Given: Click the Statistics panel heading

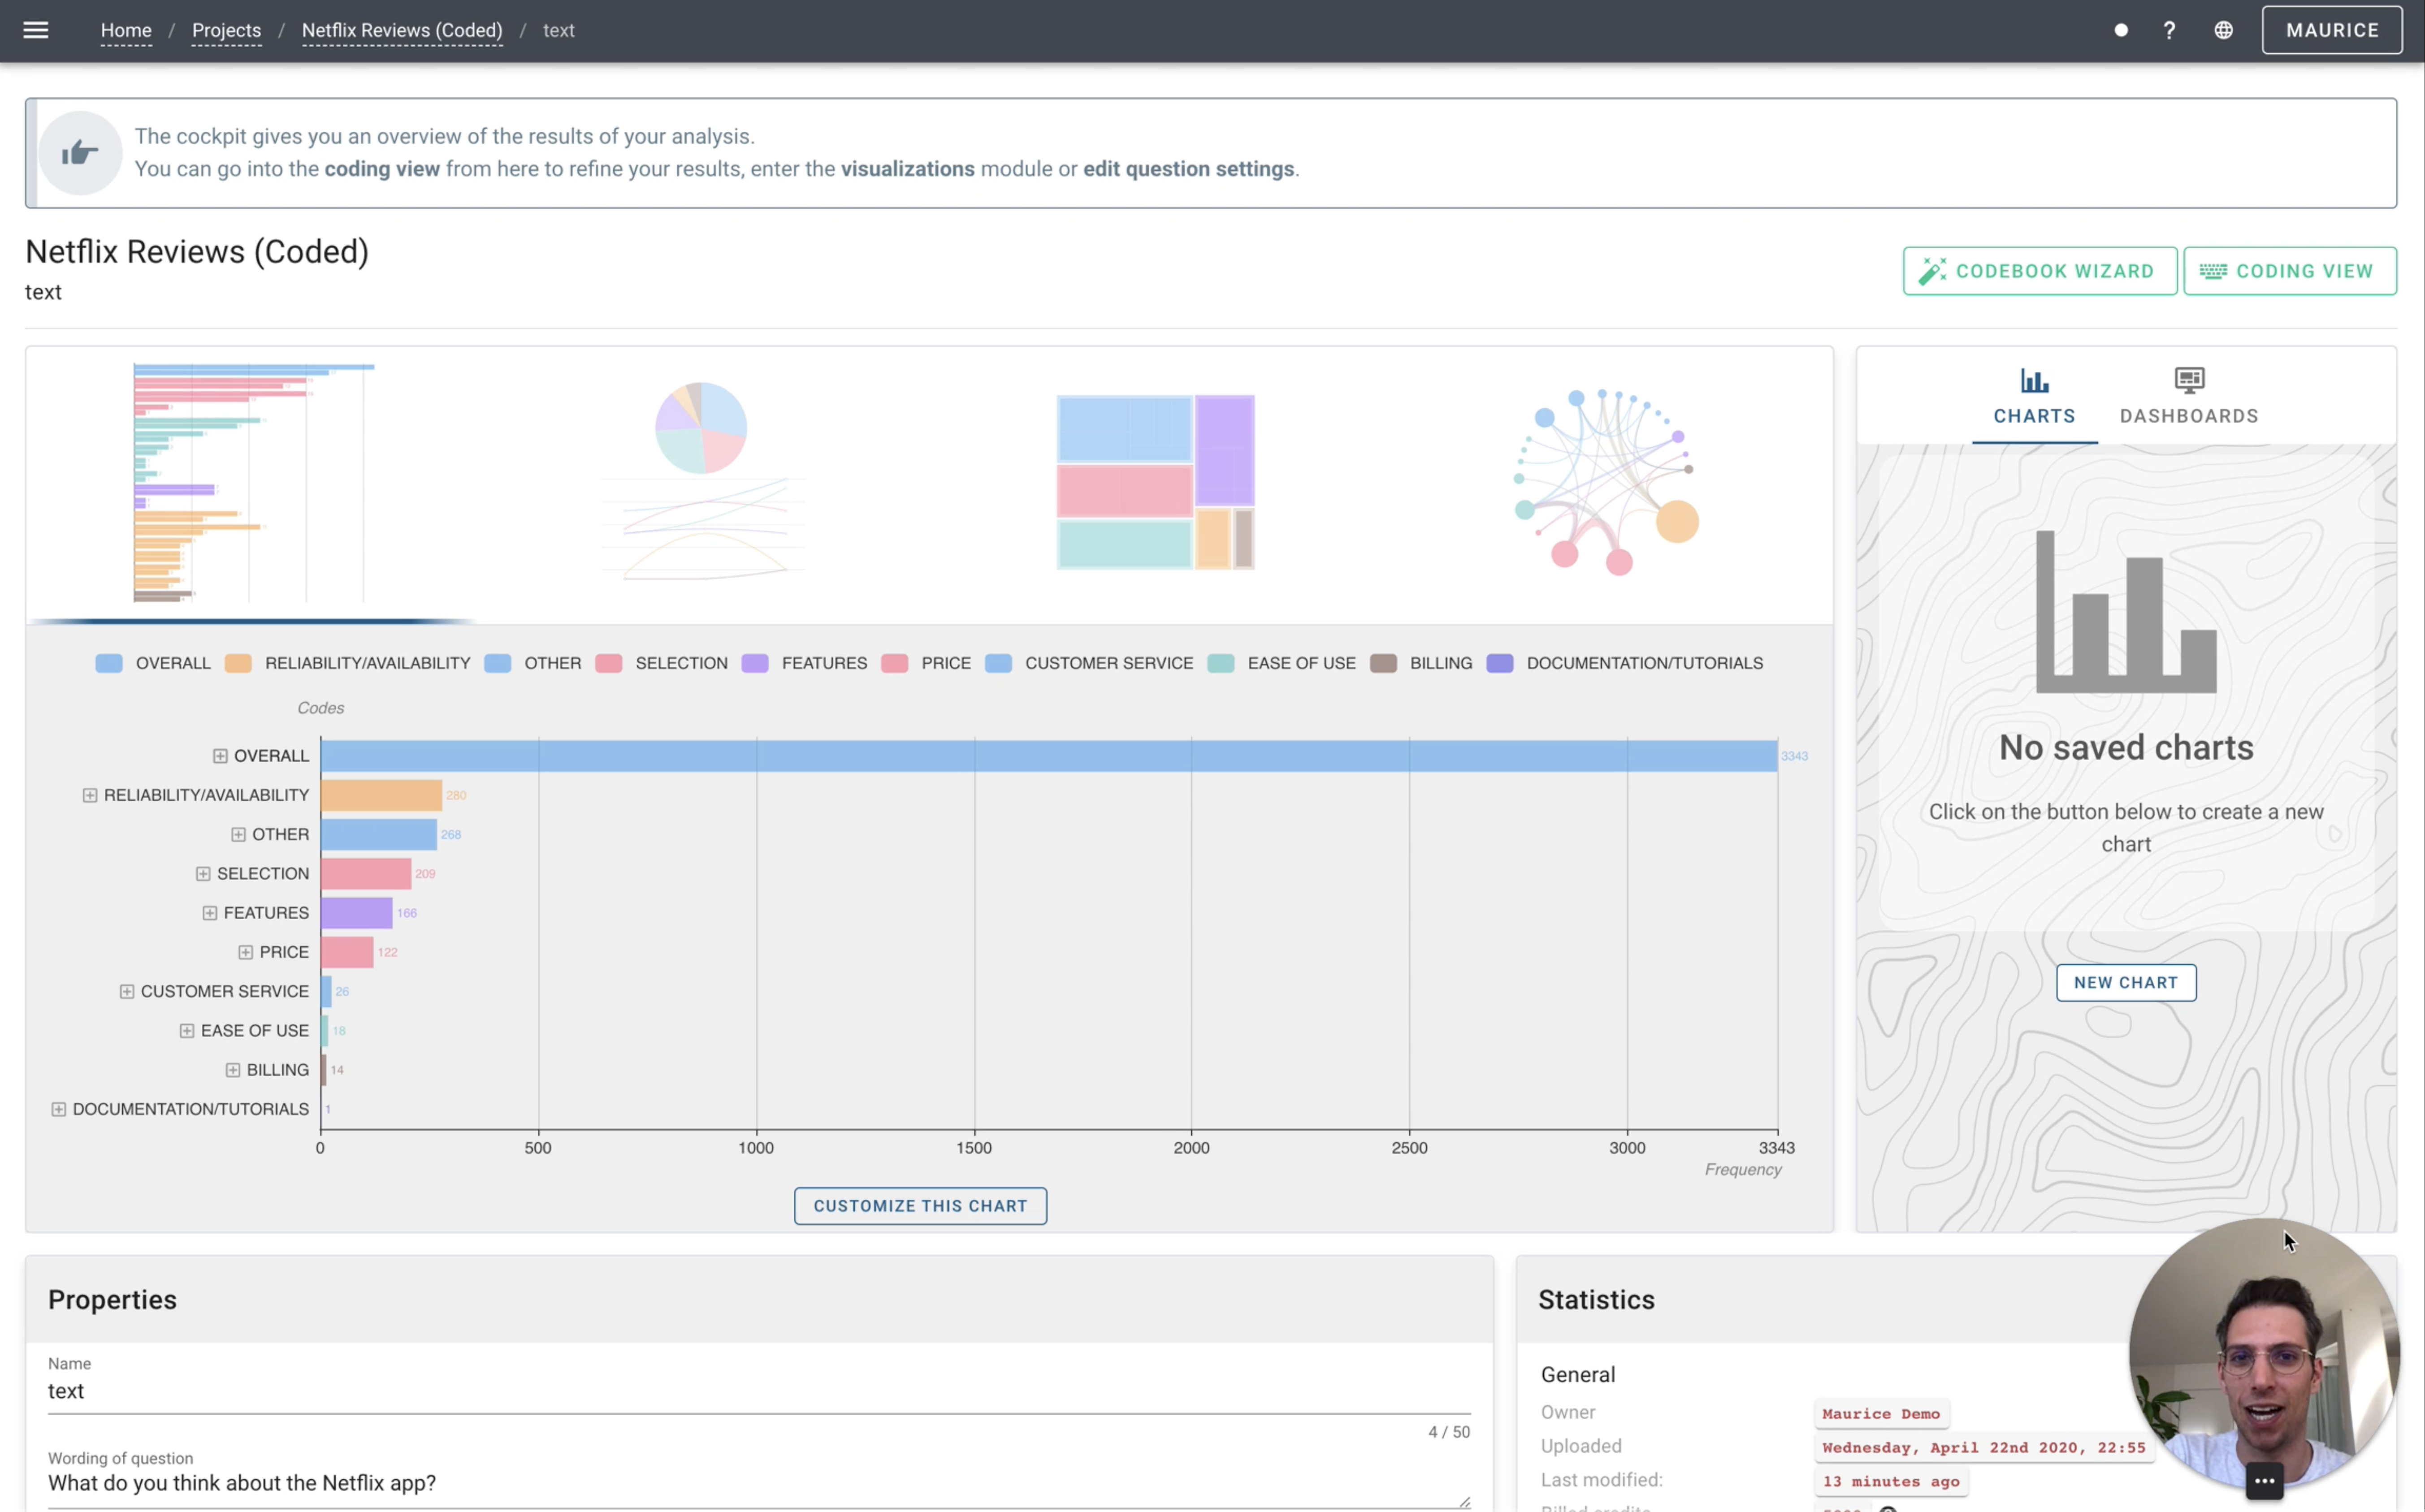Looking at the screenshot, I should click(x=1596, y=1299).
